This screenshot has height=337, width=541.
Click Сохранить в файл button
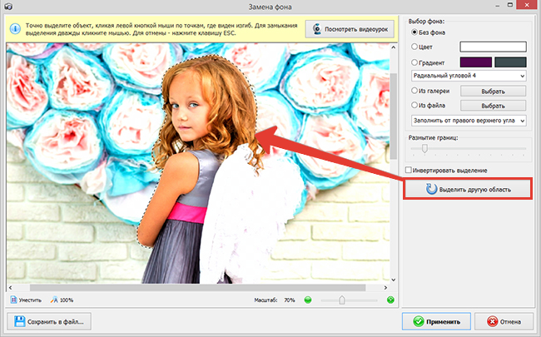point(49,321)
